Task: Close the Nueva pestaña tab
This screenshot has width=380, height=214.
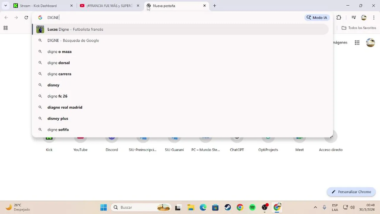Action: coord(204,6)
